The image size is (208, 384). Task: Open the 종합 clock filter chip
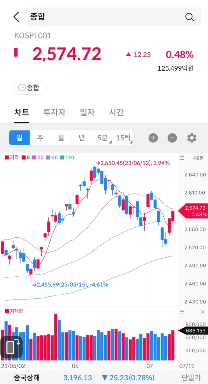30,88
